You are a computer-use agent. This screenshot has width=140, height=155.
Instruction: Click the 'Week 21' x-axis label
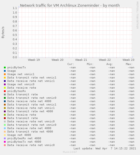point(81,60)
